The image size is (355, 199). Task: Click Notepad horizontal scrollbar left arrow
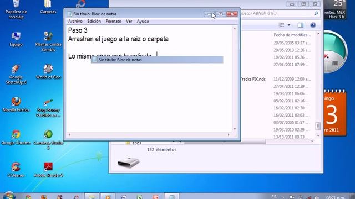pyautogui.click(x=69, y=135)
